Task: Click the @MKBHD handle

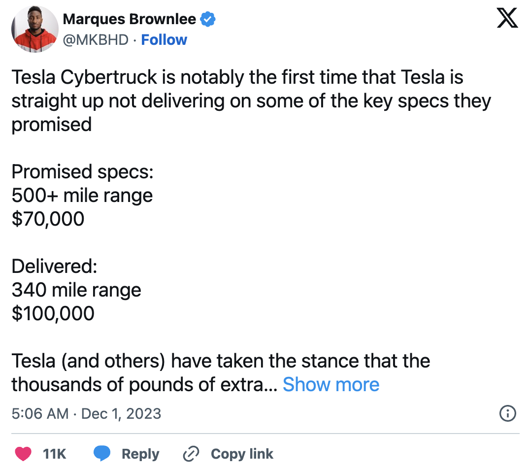Action: (96, 40)
